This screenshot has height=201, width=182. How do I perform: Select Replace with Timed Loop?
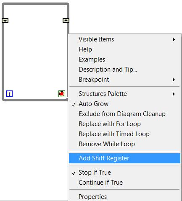(124, 134)
